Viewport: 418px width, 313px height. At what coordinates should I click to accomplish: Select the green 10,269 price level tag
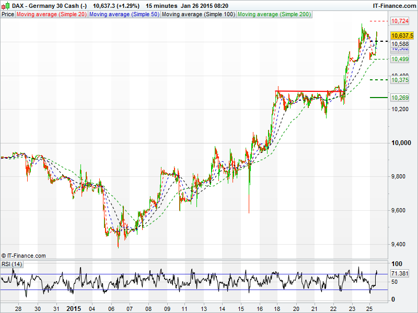(x=400, y=98)
